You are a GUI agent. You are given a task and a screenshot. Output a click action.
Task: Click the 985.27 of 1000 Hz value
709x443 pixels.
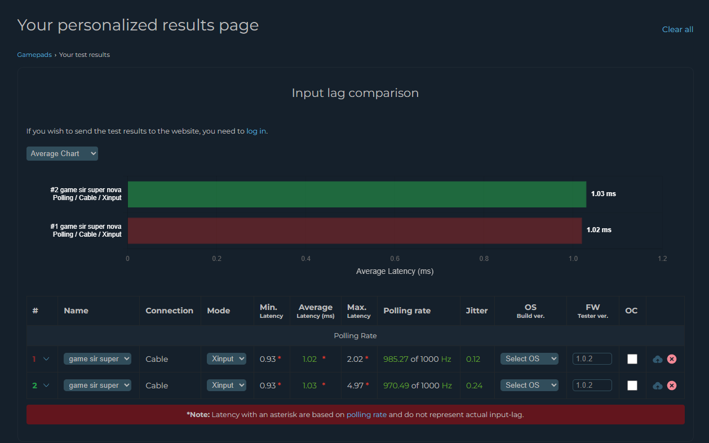click(417, 359)
